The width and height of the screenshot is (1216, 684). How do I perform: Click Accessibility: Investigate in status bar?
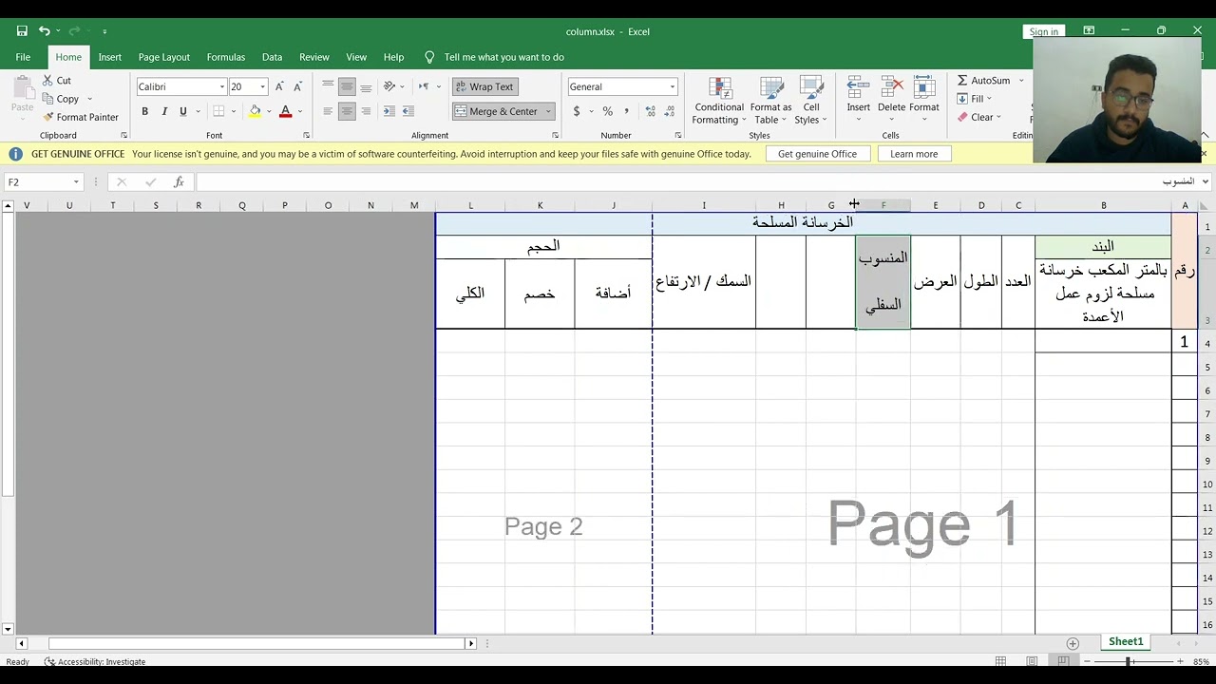(95, 661)
